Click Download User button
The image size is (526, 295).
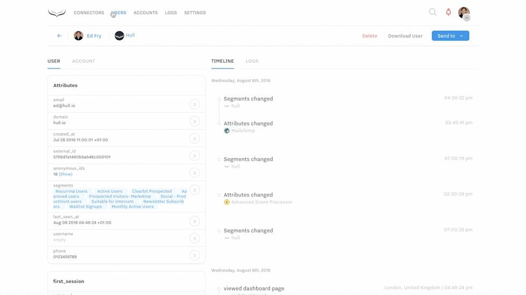pyautogui.click(x=405, y=36)
